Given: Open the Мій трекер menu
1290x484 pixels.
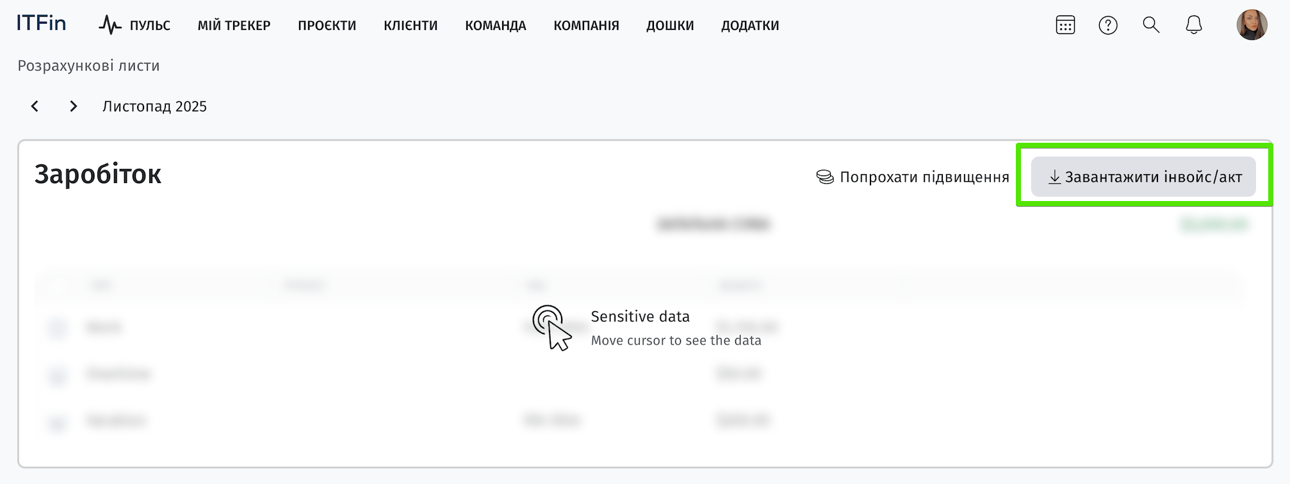Looking at the screenshot, I should 234,26.
